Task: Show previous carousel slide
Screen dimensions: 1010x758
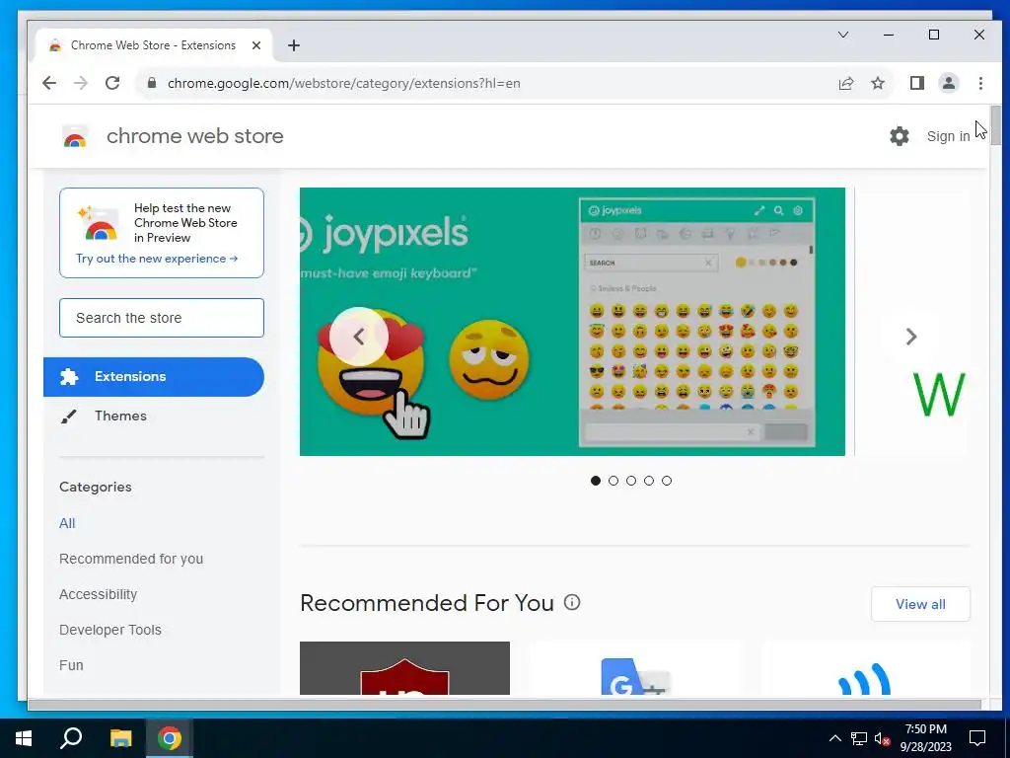Action: click(x=359, y=337)
